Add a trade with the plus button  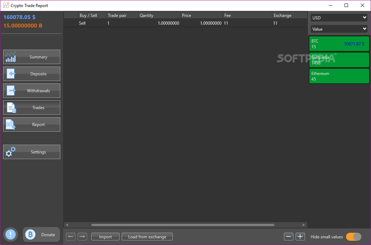300,237
